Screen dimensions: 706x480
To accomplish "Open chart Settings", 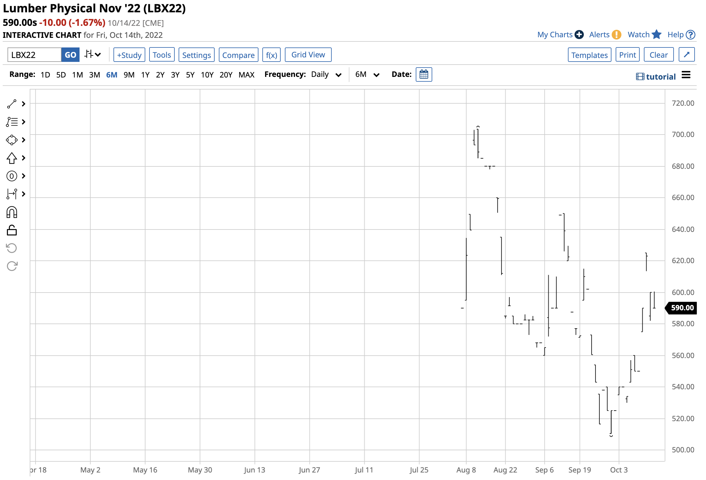I will [197, 55].
